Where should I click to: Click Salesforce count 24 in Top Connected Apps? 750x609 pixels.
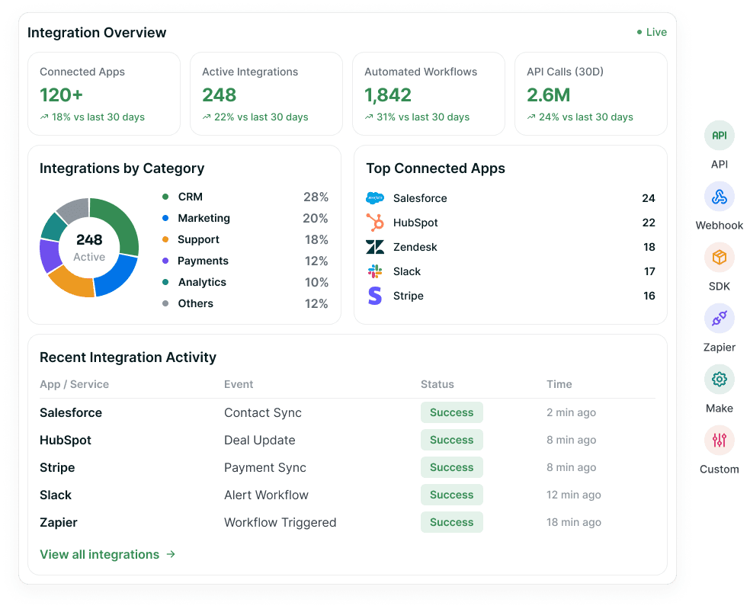[649, 198]
